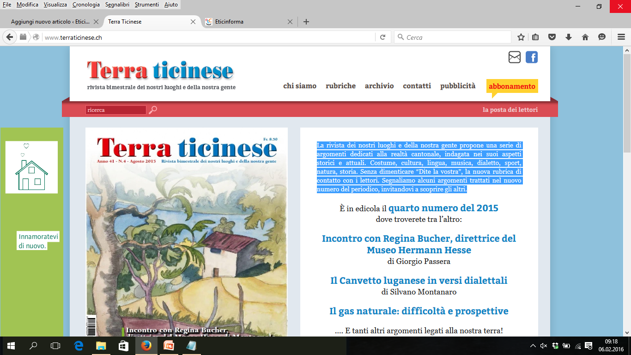Save page to Pocket icon
Image resolution: width=631 pixels, height=355 pixels.
pos(552,37)
